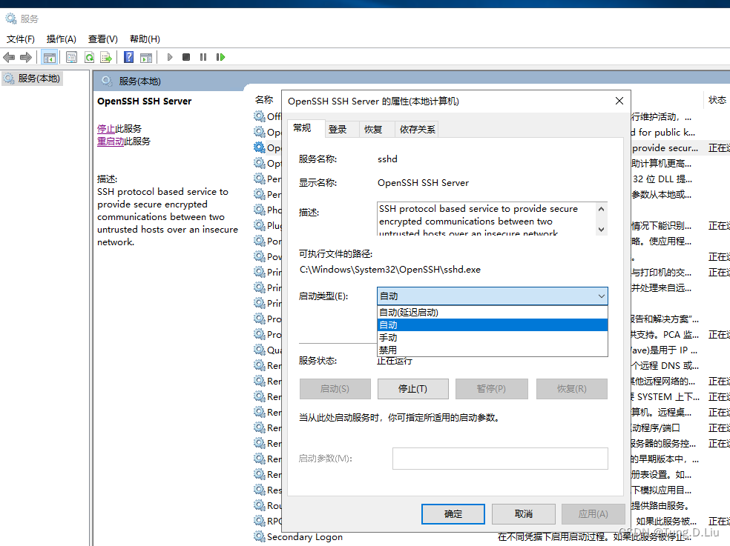Collapse the 启动类型 combo box arrow
This screenshot has width=730, height=546.
600,296
